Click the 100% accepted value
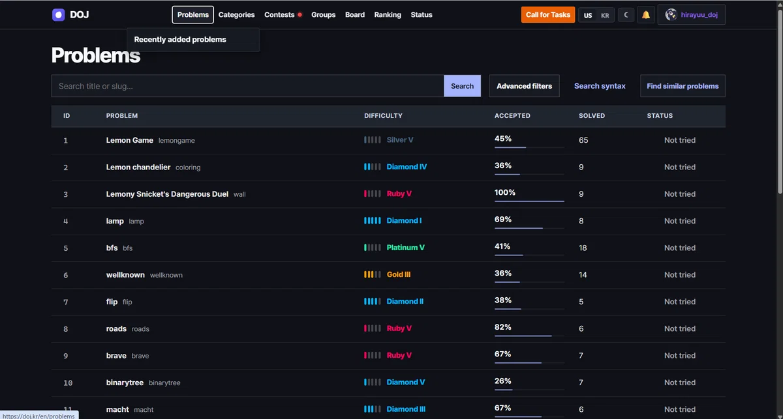 point(505,193)
